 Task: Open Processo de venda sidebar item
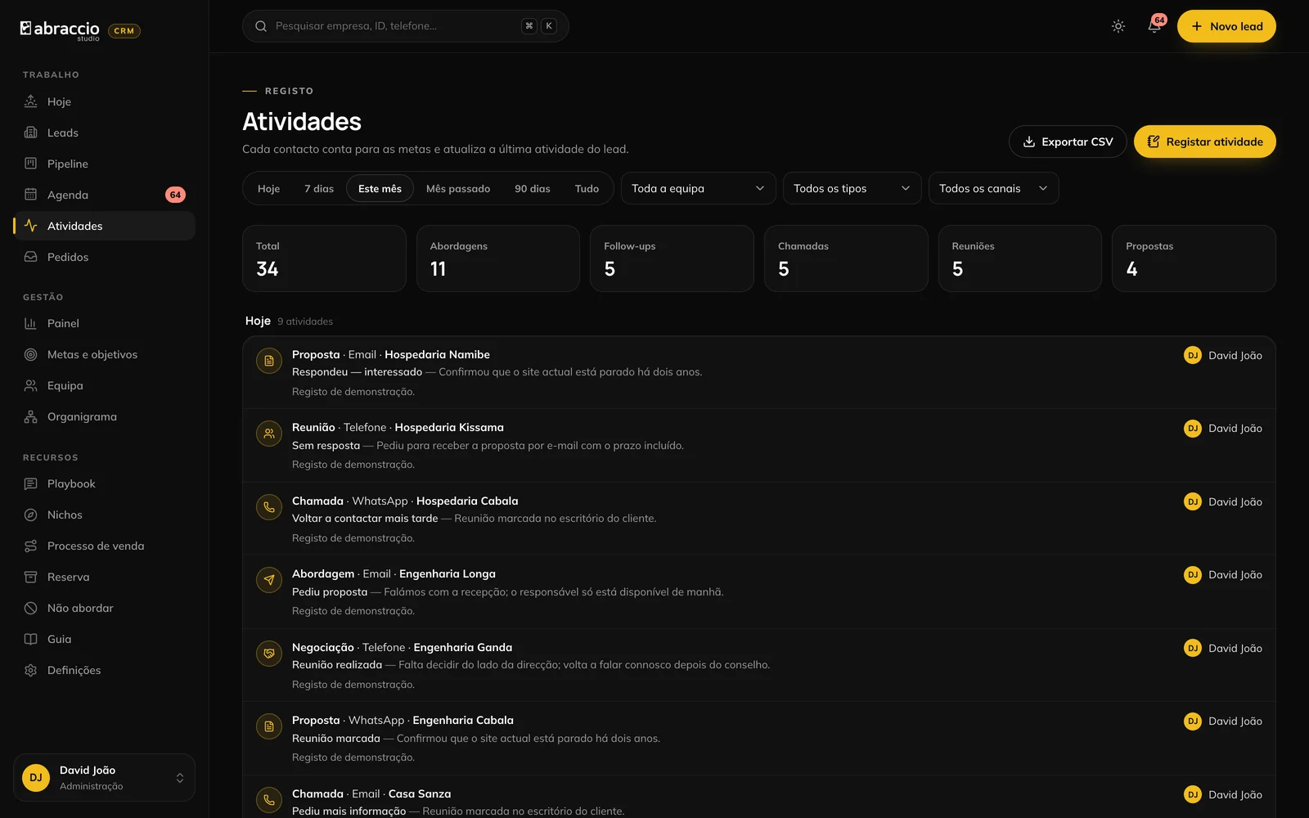[x=104, y=546]
